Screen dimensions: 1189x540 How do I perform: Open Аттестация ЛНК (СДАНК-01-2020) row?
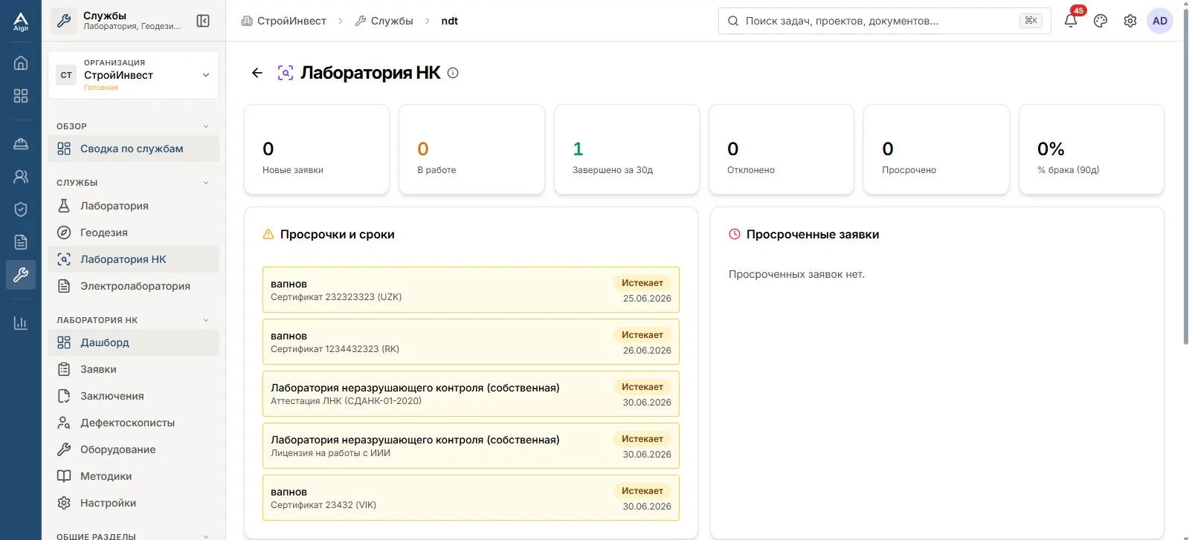(471, 394)
